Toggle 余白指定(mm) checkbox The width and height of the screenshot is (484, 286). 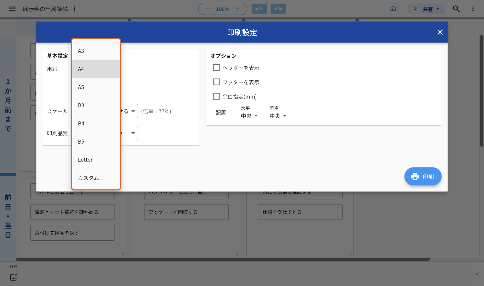click(x=216, y=96)
